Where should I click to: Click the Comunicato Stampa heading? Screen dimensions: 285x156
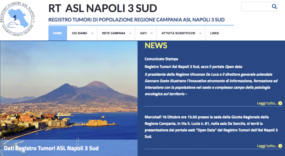pyautogui.click(x=161, y=59)
